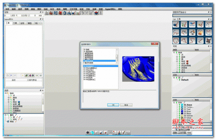Click the upper list scrollbar in dialog
The width and height of the screenshot is (216, 140).
coord(117,56)
